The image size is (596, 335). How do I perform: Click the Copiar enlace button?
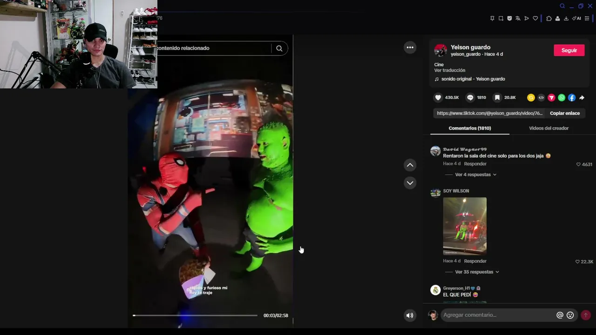pos(565,113)
